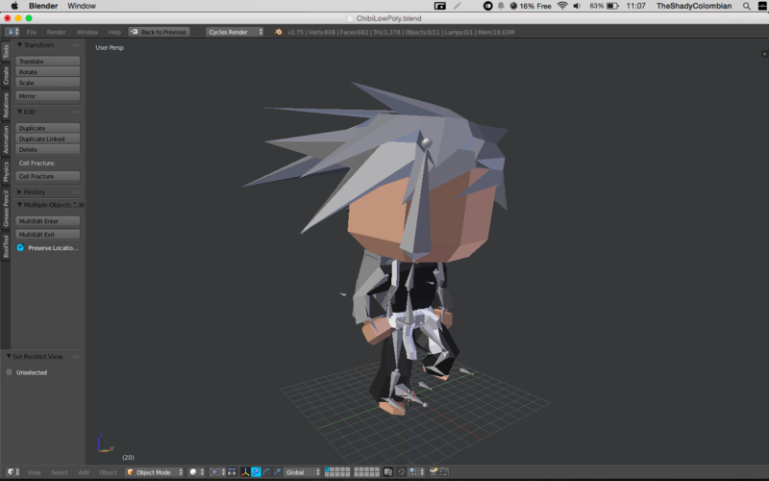This screenshot has height=481, width=769.
Task: Click the Scale button
Action: pos(47,83)
